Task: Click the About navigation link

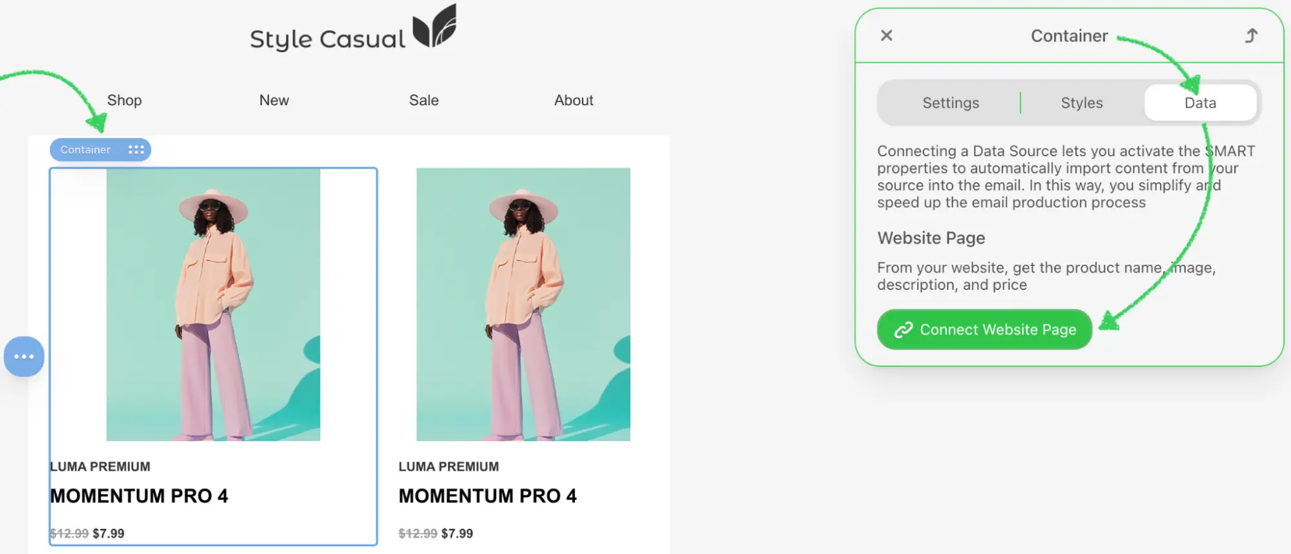Action: tap(573, 100)
